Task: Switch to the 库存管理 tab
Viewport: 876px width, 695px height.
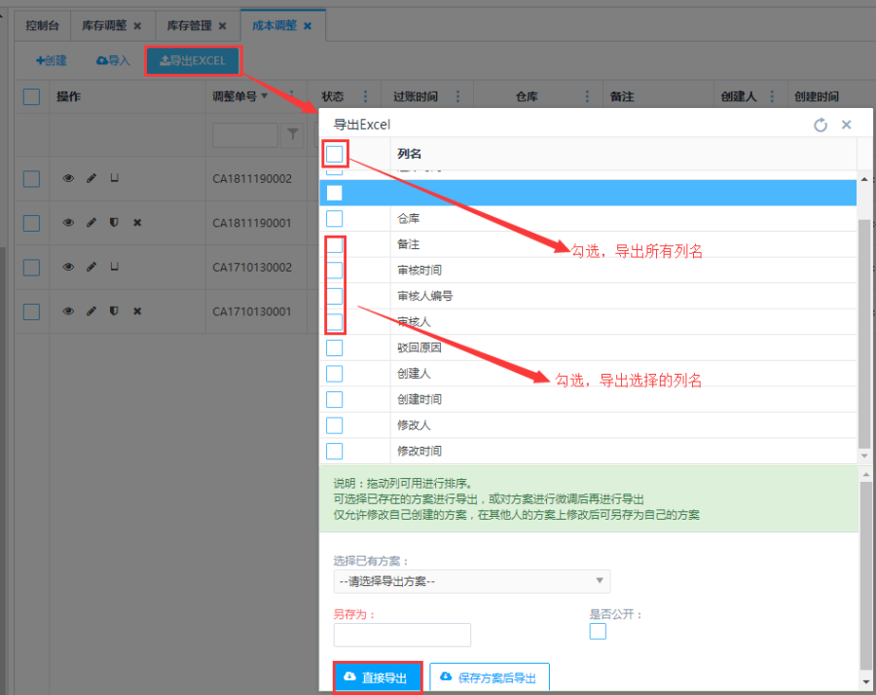Action: pos(189,25)
